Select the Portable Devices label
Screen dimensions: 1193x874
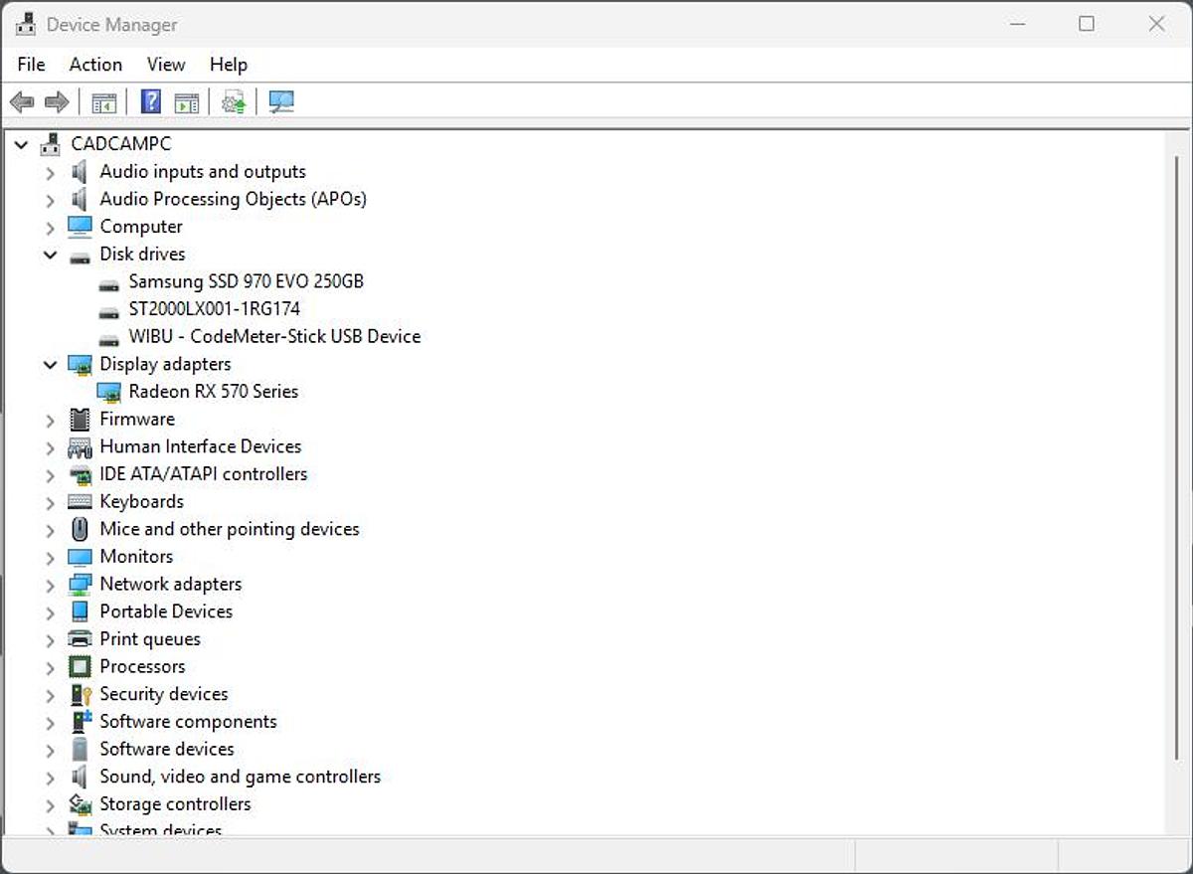[x=166, y=612]
